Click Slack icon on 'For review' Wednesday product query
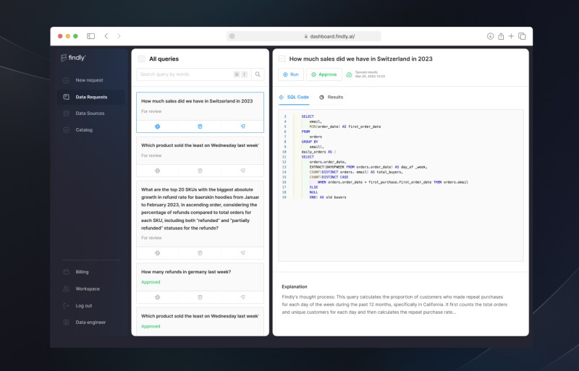The image size is (579, 371). tap(157, 171)
